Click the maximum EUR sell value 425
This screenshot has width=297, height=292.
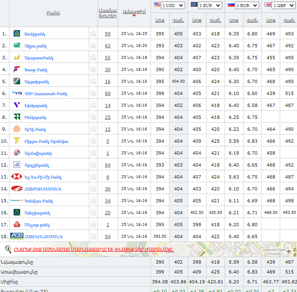(215, 272)
